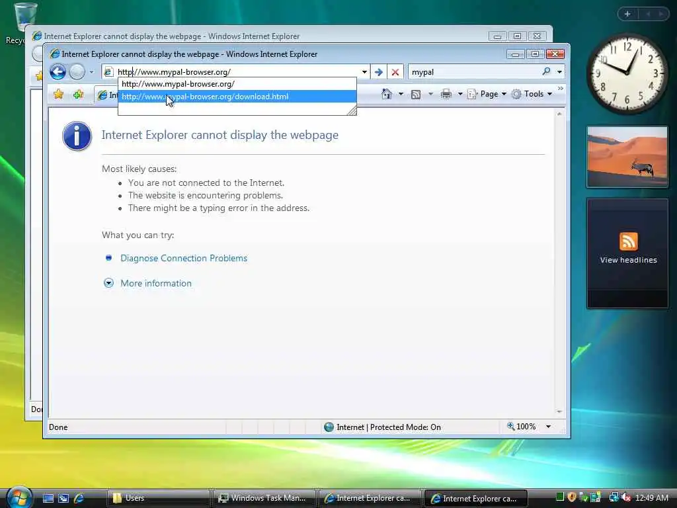The height and width of the screenshot is (508, 677).
Task: Expand the Home button dropdown arrow
Action: [401, 94]
